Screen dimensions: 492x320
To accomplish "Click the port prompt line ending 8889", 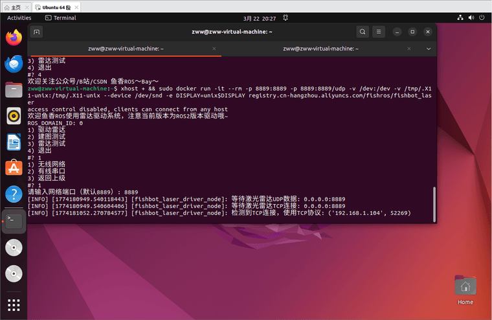I will click(83, 192).
